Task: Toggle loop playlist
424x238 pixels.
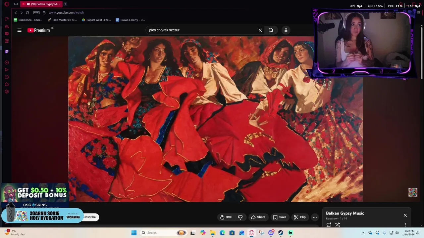Action: (329, 225)
